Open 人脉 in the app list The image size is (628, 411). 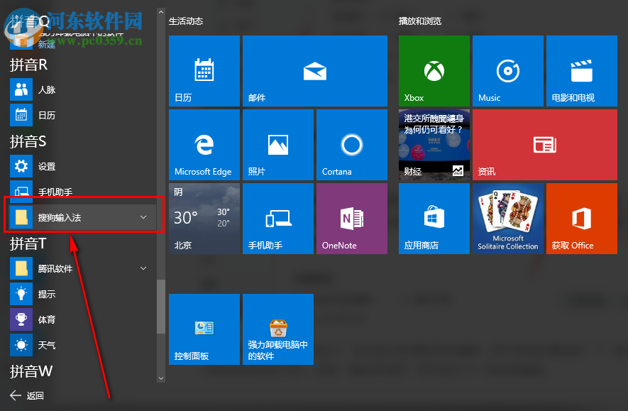point(82,89)
